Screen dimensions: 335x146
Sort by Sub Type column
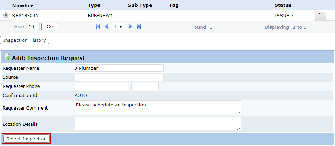tap(140, 5)
